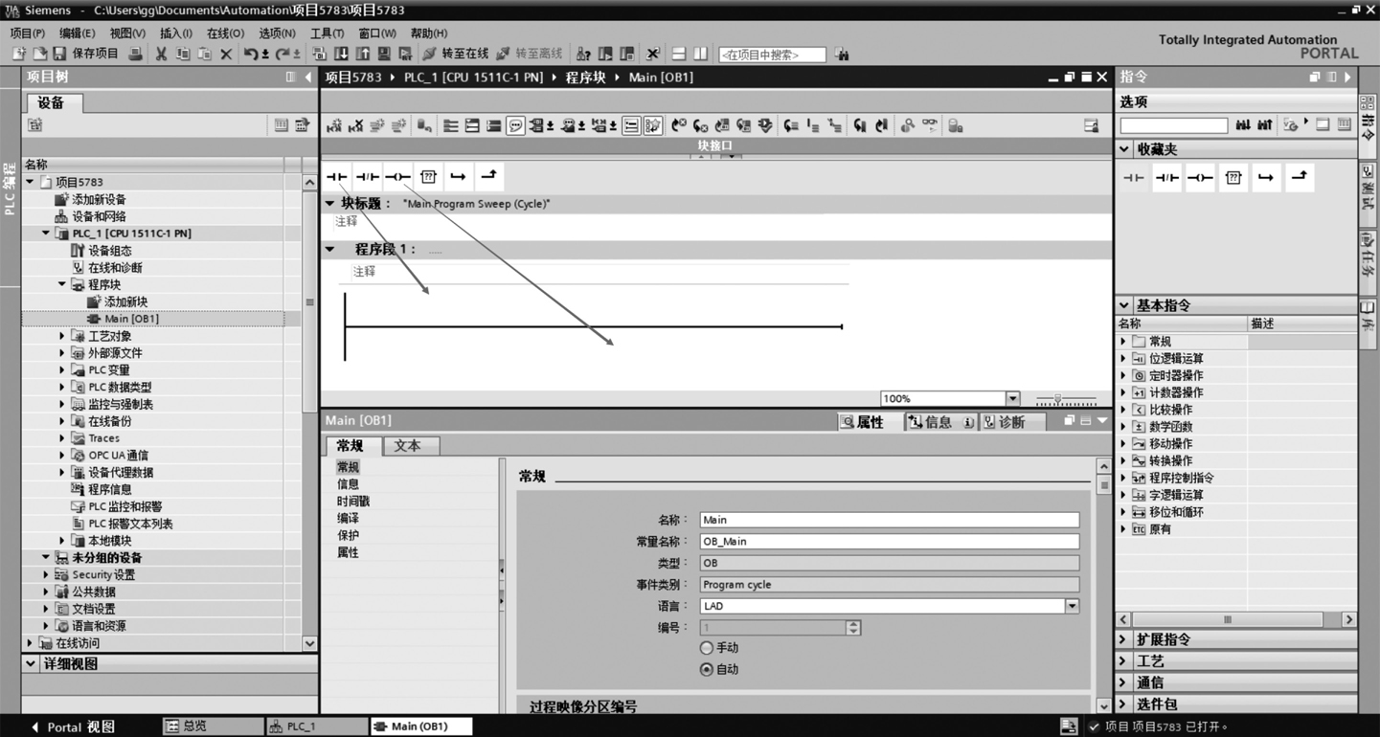Screen dimensions: 1380x737
Task: Click 编译 in properties navigation
Action: pos(348,519)
